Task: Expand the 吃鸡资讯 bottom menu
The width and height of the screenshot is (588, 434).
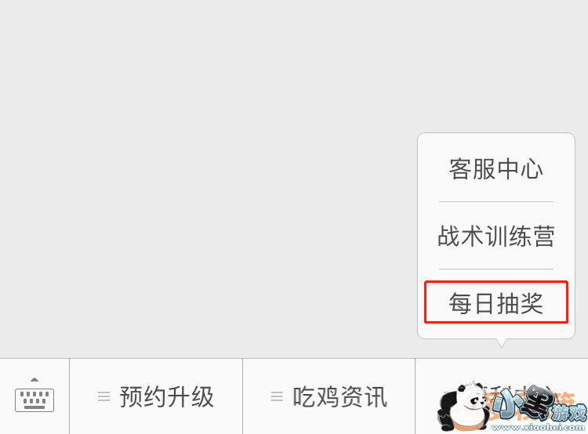Action: pyautogui.click(x=328, y=396)
